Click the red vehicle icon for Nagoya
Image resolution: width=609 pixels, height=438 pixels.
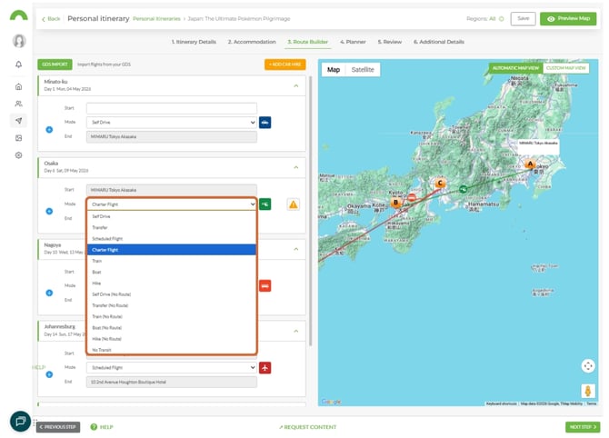[265, 286]
